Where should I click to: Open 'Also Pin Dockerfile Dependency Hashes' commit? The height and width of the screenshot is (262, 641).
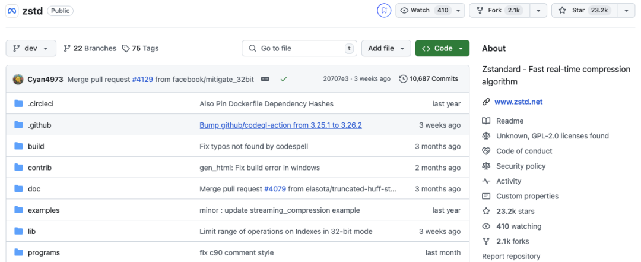click(266, 104)
